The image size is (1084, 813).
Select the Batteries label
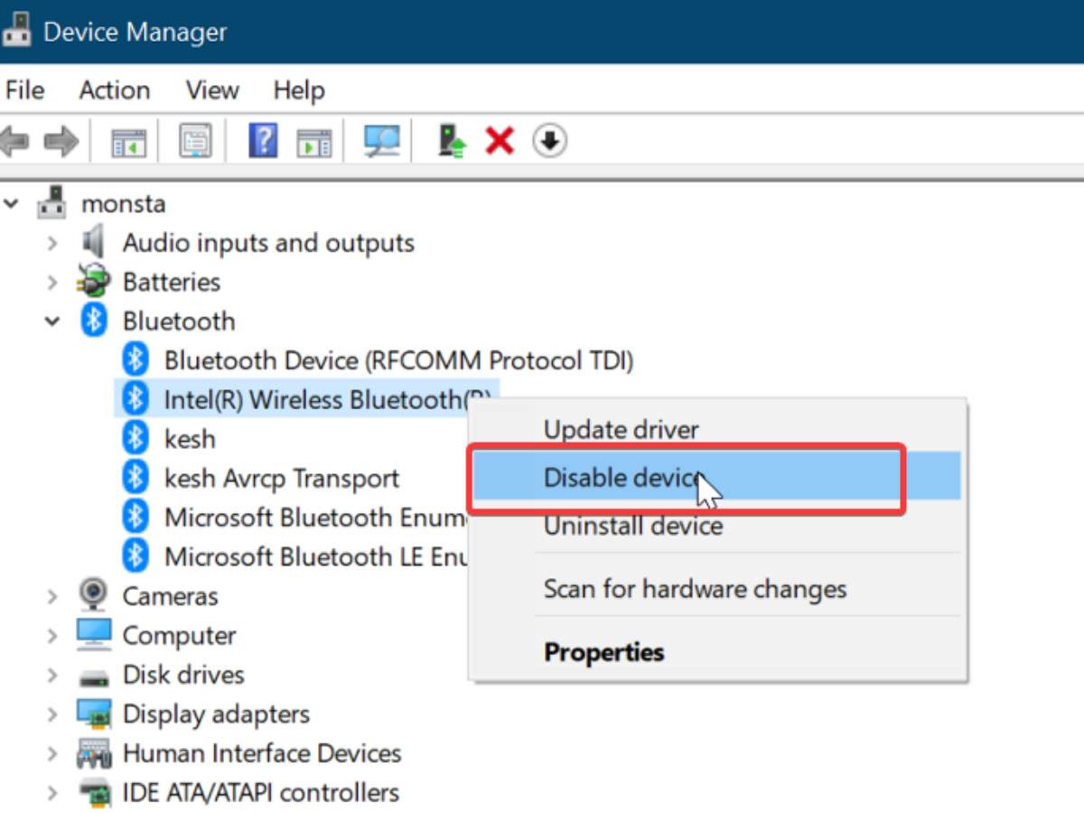(x=172, y=282)
